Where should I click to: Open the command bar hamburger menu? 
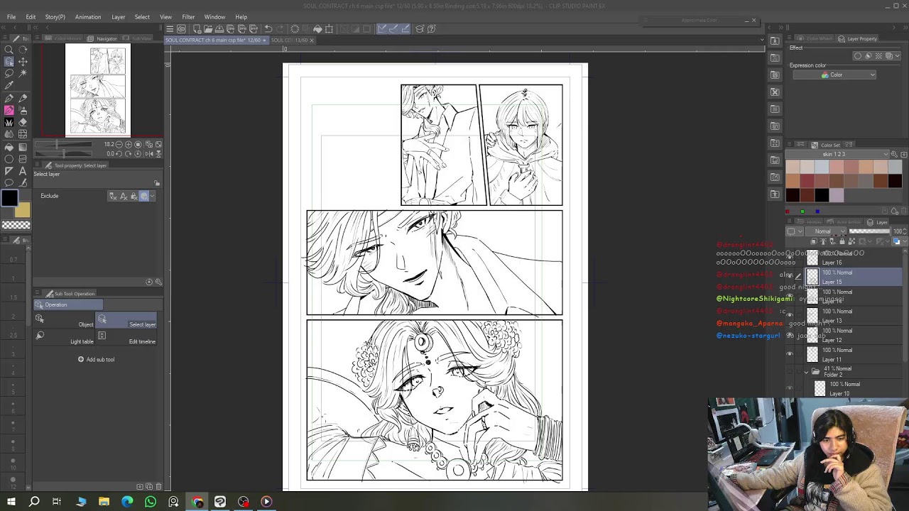coord(170,29)
